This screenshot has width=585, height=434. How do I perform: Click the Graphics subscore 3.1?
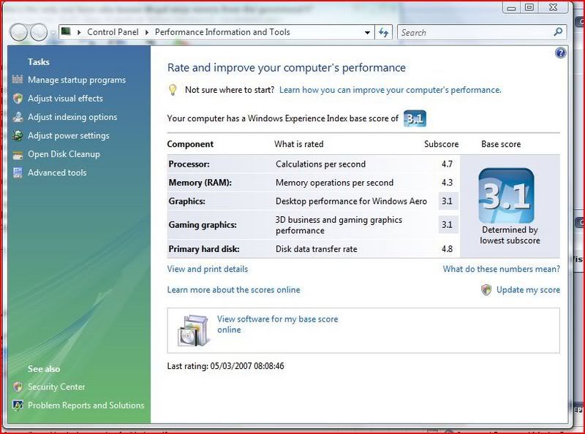(447, 202)
